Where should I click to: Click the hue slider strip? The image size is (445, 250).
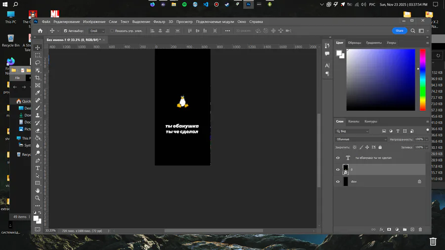pyautogui.click(x=423, y=80)
